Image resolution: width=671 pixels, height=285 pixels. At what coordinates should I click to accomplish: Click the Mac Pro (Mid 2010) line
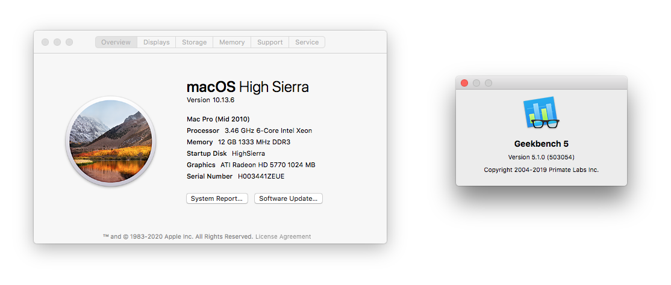(218, 119)
